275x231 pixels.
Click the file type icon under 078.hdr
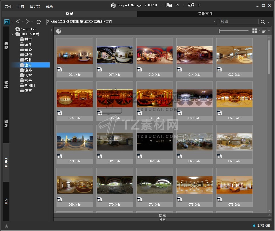219,199
